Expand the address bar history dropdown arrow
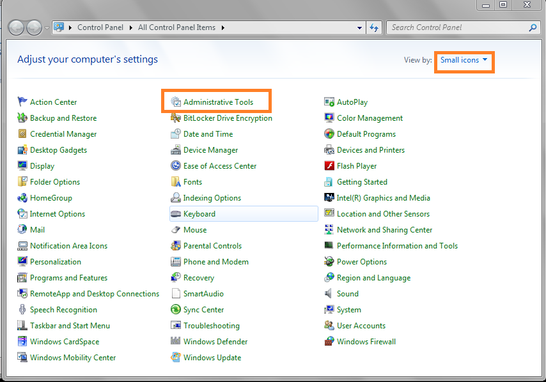This screenshot has width=546, height=382. pos(359,27)
